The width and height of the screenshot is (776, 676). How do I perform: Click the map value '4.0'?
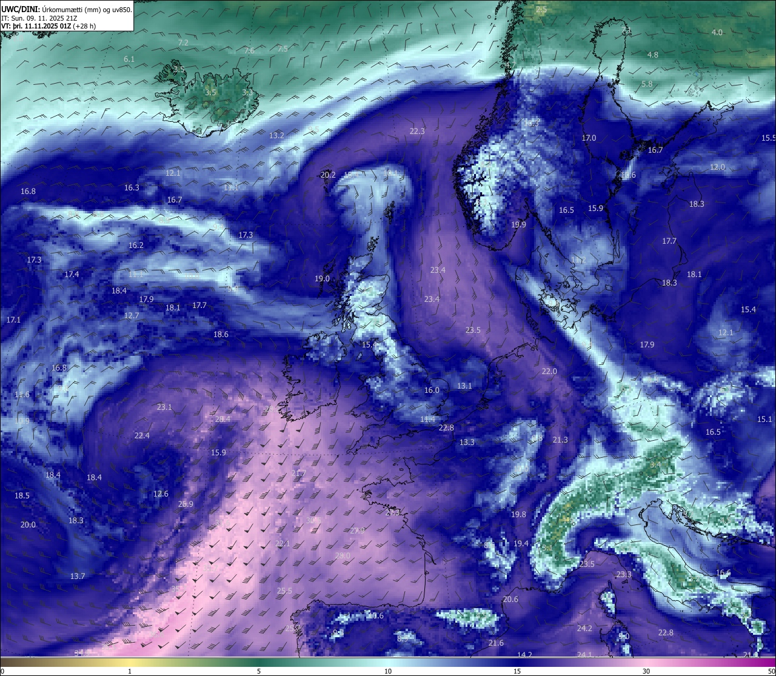click(717, 33)
